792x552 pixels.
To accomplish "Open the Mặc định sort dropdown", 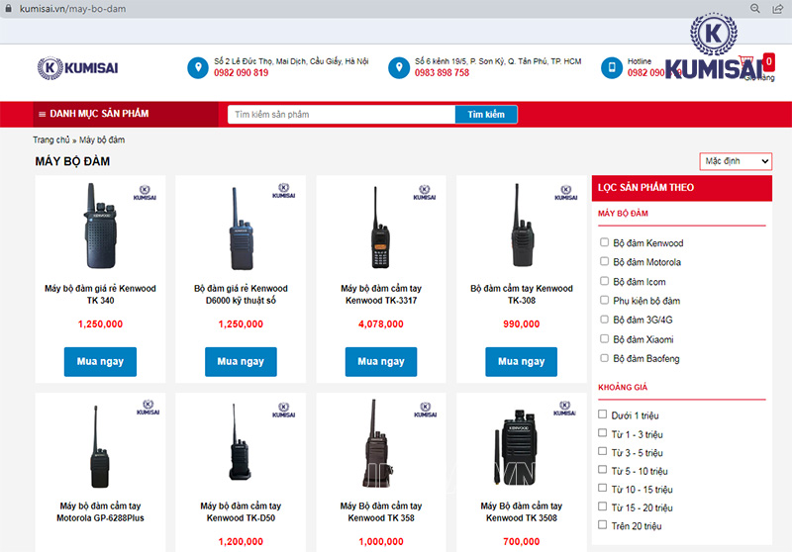I will pyautogui.click(x=736, y=161).
